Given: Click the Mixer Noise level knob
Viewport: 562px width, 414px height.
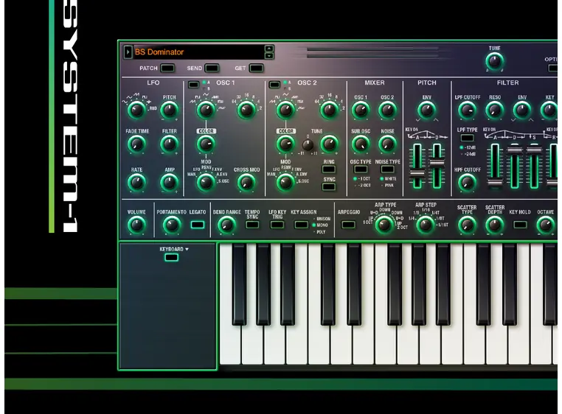Looking at the screenshot, I should tap(387, 144).
